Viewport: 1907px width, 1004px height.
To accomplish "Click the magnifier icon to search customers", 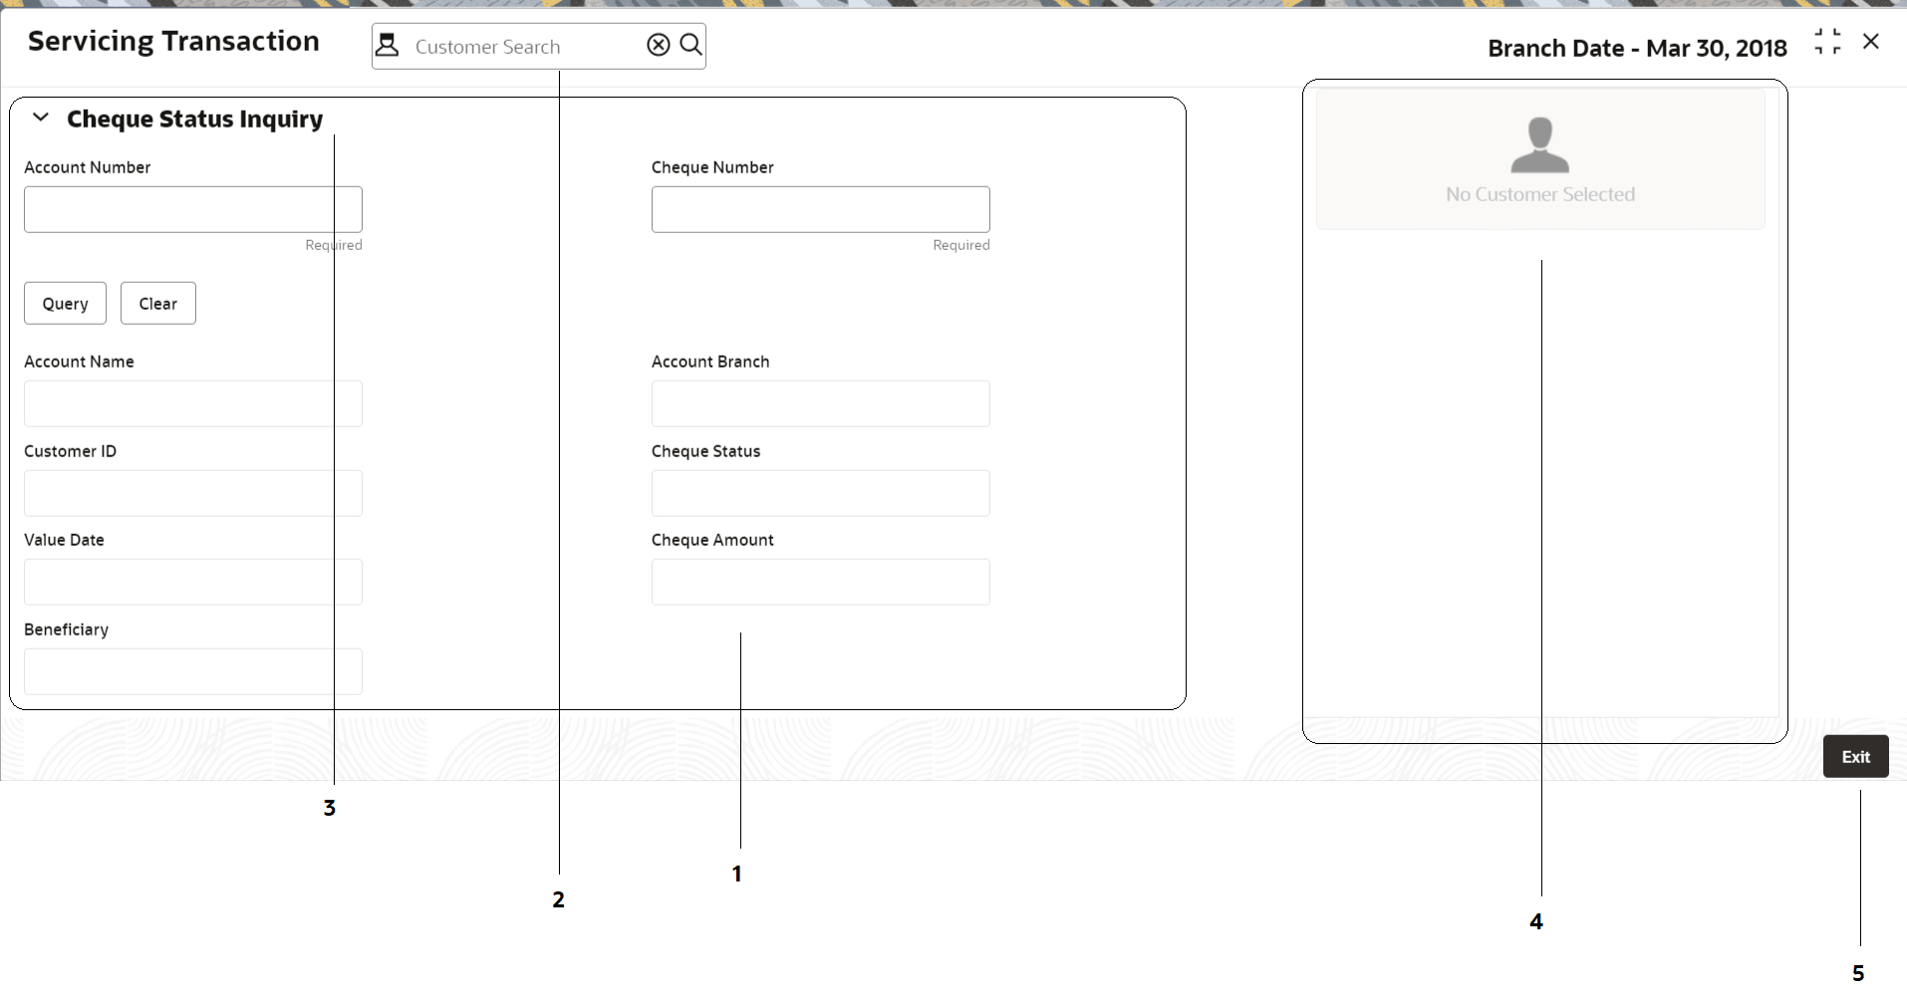I will coord(690,45).
